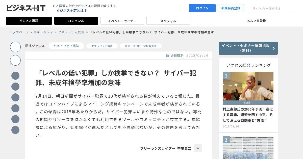Open ranking 2 thumbnail image
The image size is (303, 159).
(x=248, y=148)
